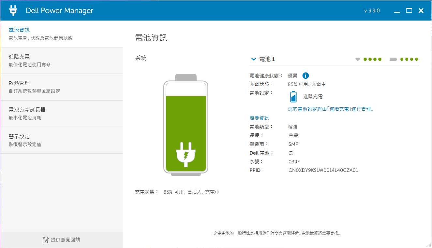The image size is (432, 248).
Task: Open the 散熱管理 sidebar tab
Action: click(x=61, y=87)
